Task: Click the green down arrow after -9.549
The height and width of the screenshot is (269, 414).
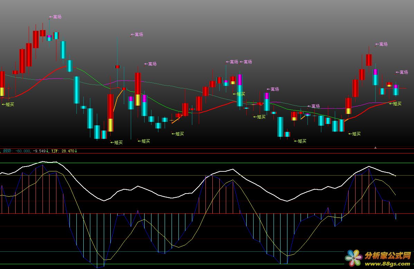Action: coord(47,151)
